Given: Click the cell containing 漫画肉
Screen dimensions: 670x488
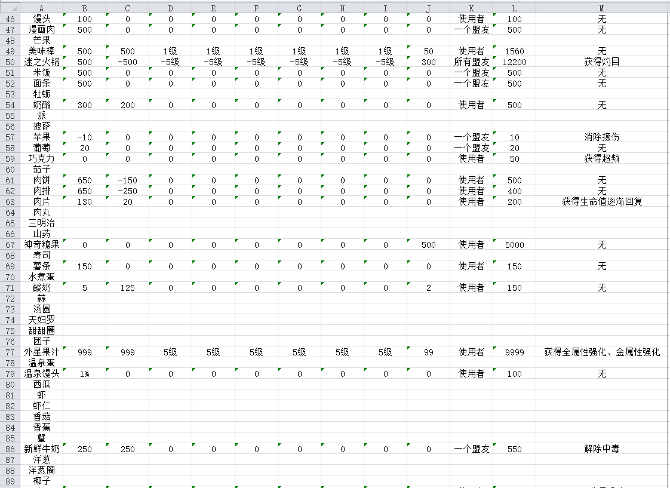Looking at the screenshot, I should coord(41,29).
